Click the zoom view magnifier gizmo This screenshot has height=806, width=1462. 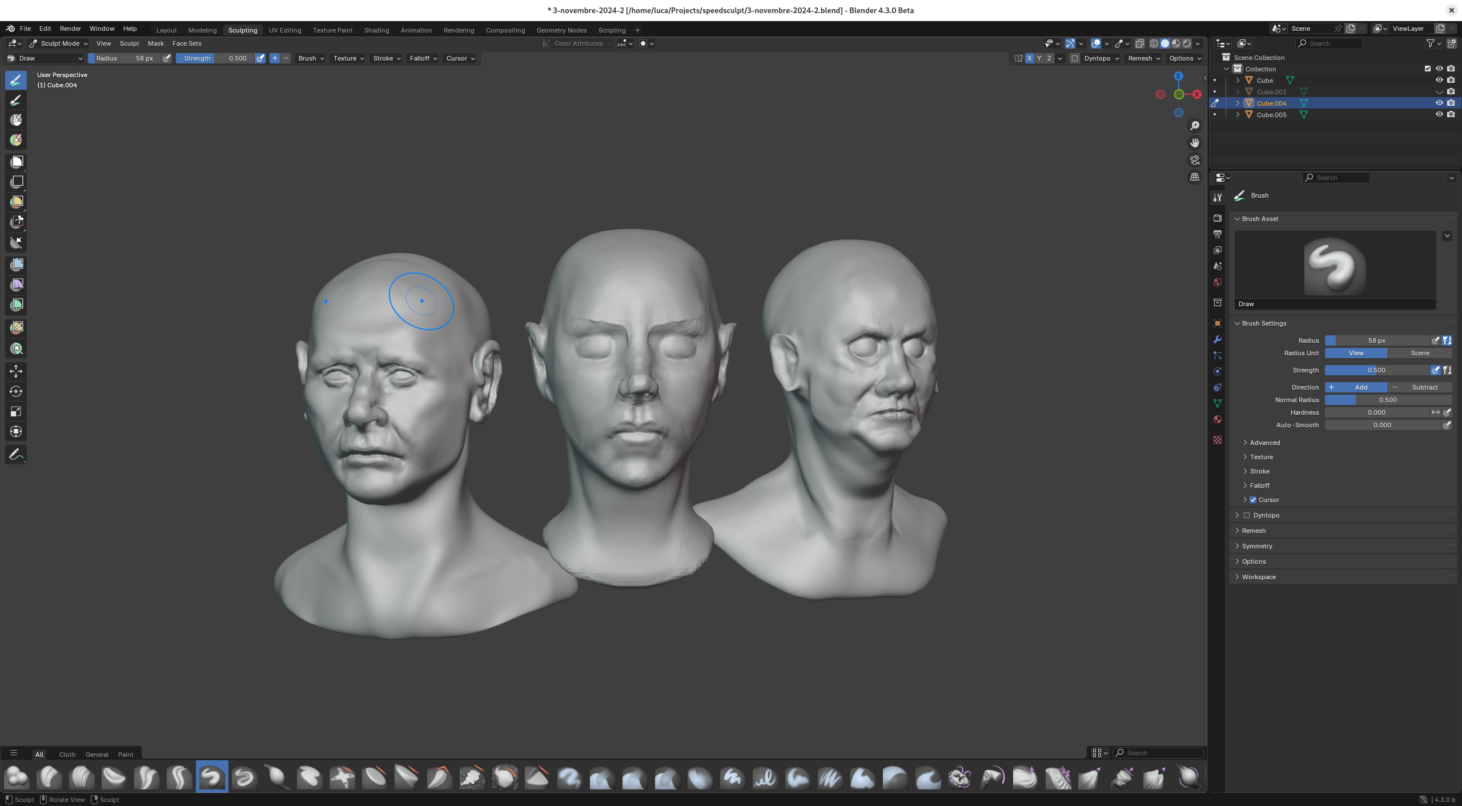coord(1195,126)
